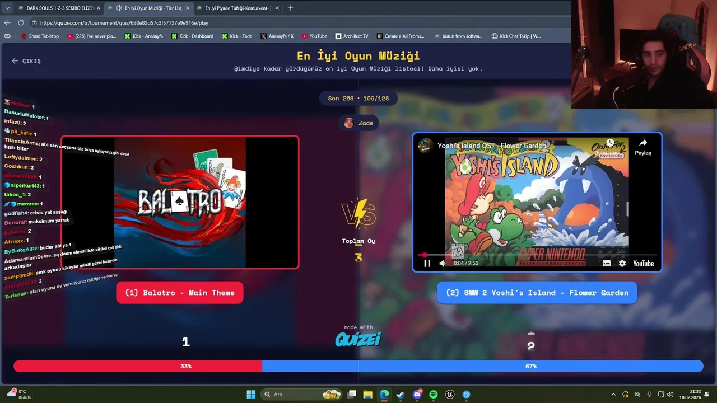Open Kick - Zade bookmark
Viewport: 717px width, 403px height.
point(237,36)
